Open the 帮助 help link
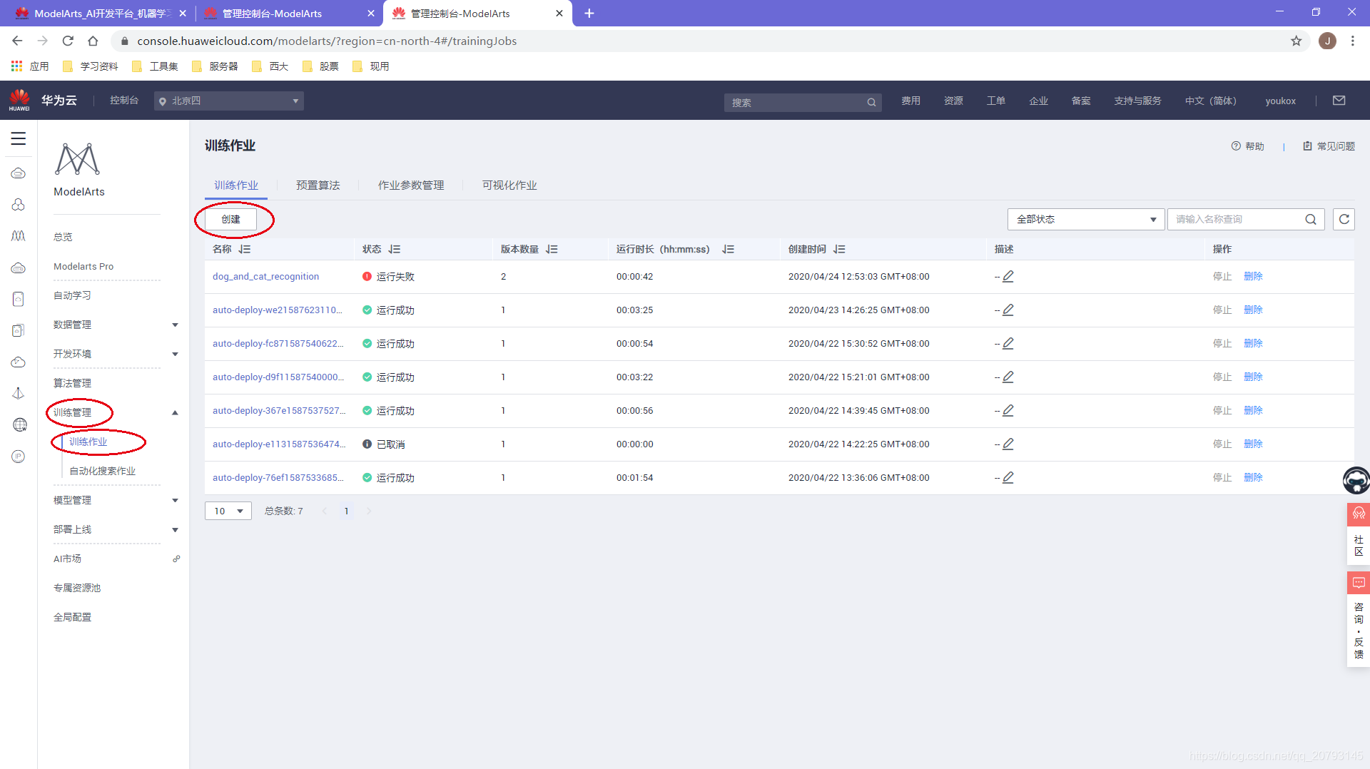Screen dimensions: 1370x769 click(1247, 146)
